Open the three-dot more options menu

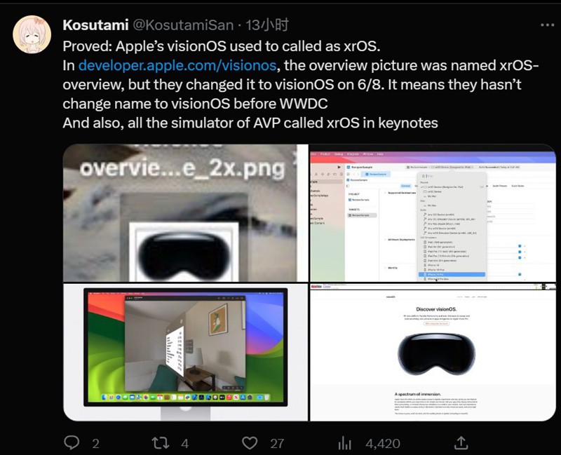[x=548, y=25]
